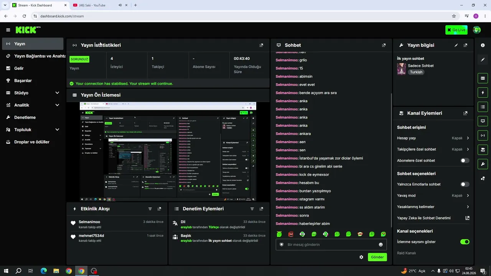
Task: Toggle the stream preview widget in right rail
Action: (483, 78)
